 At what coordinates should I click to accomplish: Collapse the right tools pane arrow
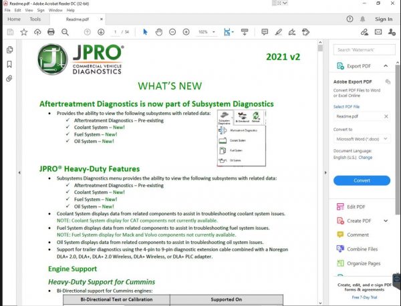[325, 173]
